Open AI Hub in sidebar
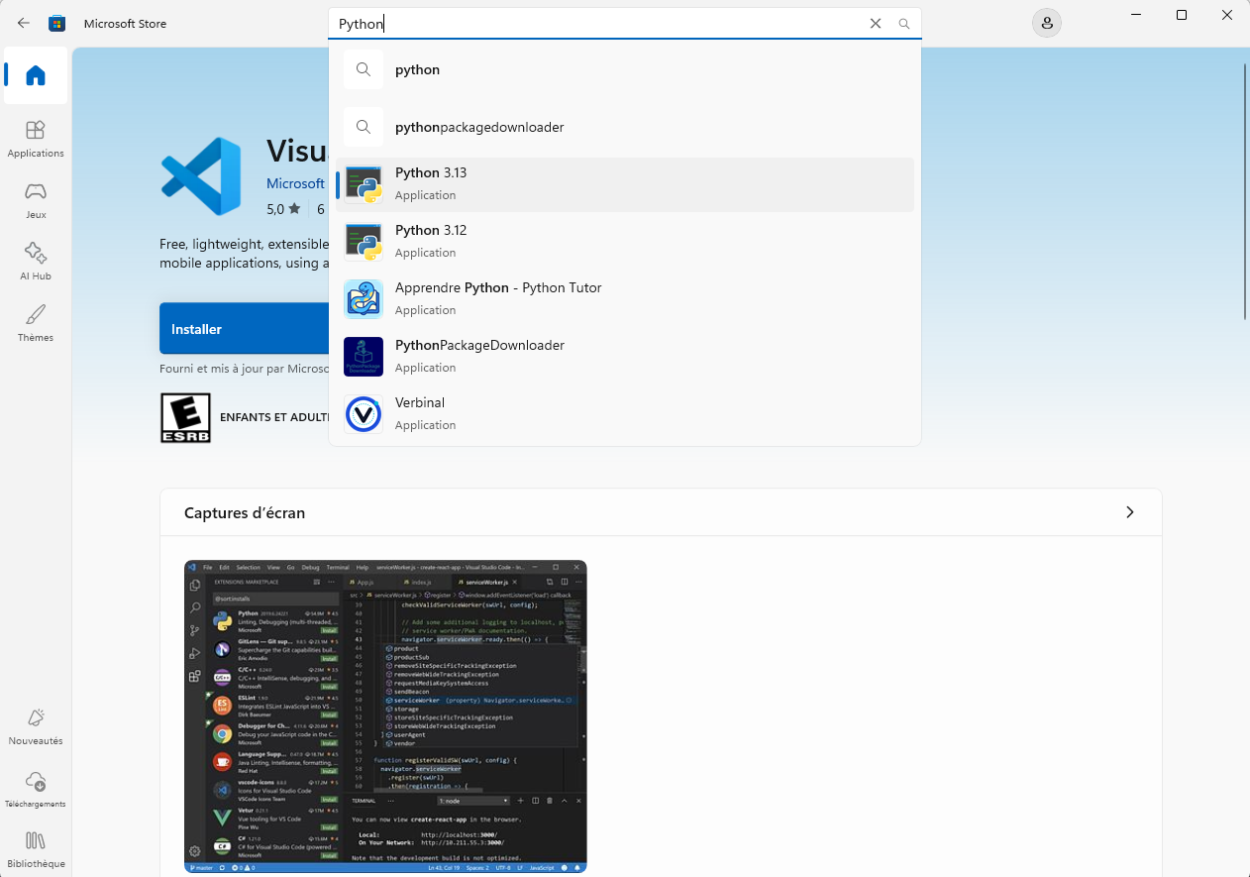The width and height of the screenshot is (1250, 877). tap(36, 262)
